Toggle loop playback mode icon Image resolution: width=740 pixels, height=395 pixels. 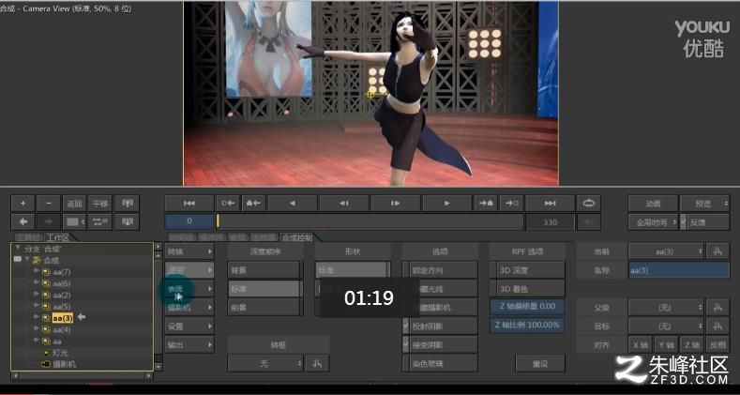pos(588,204)
